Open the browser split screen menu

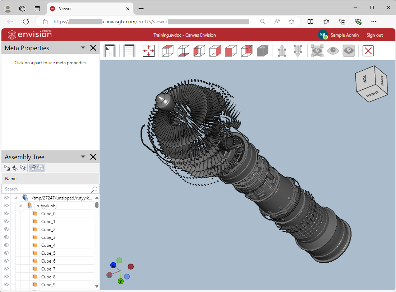[x=310, y=22]
